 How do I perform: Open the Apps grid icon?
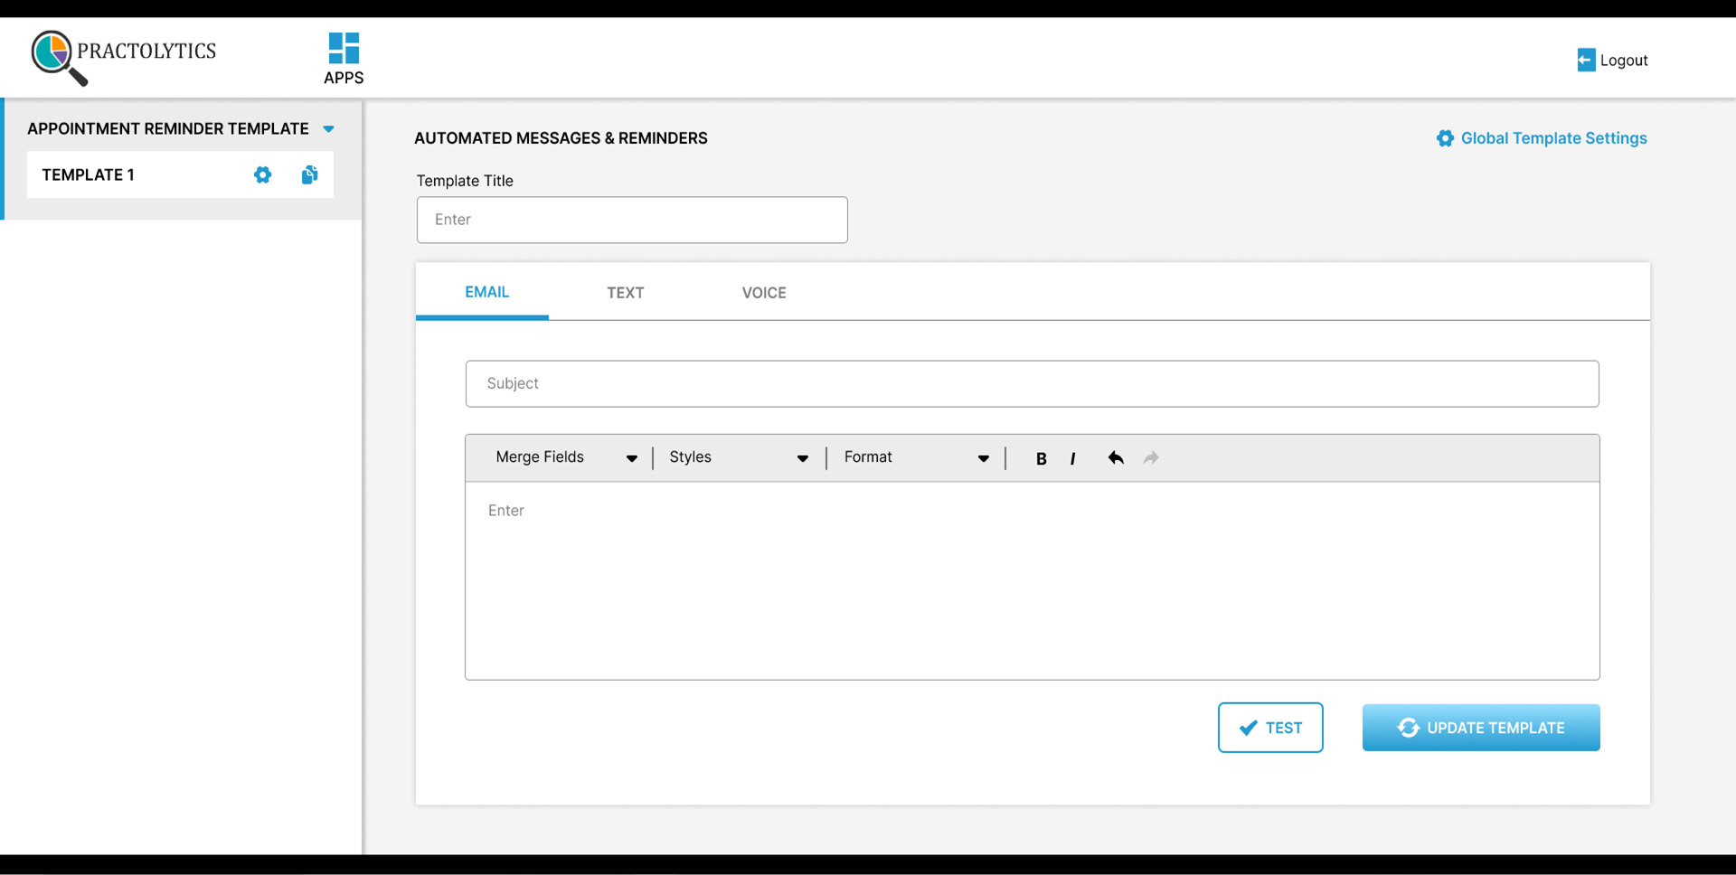click(344, 49)
